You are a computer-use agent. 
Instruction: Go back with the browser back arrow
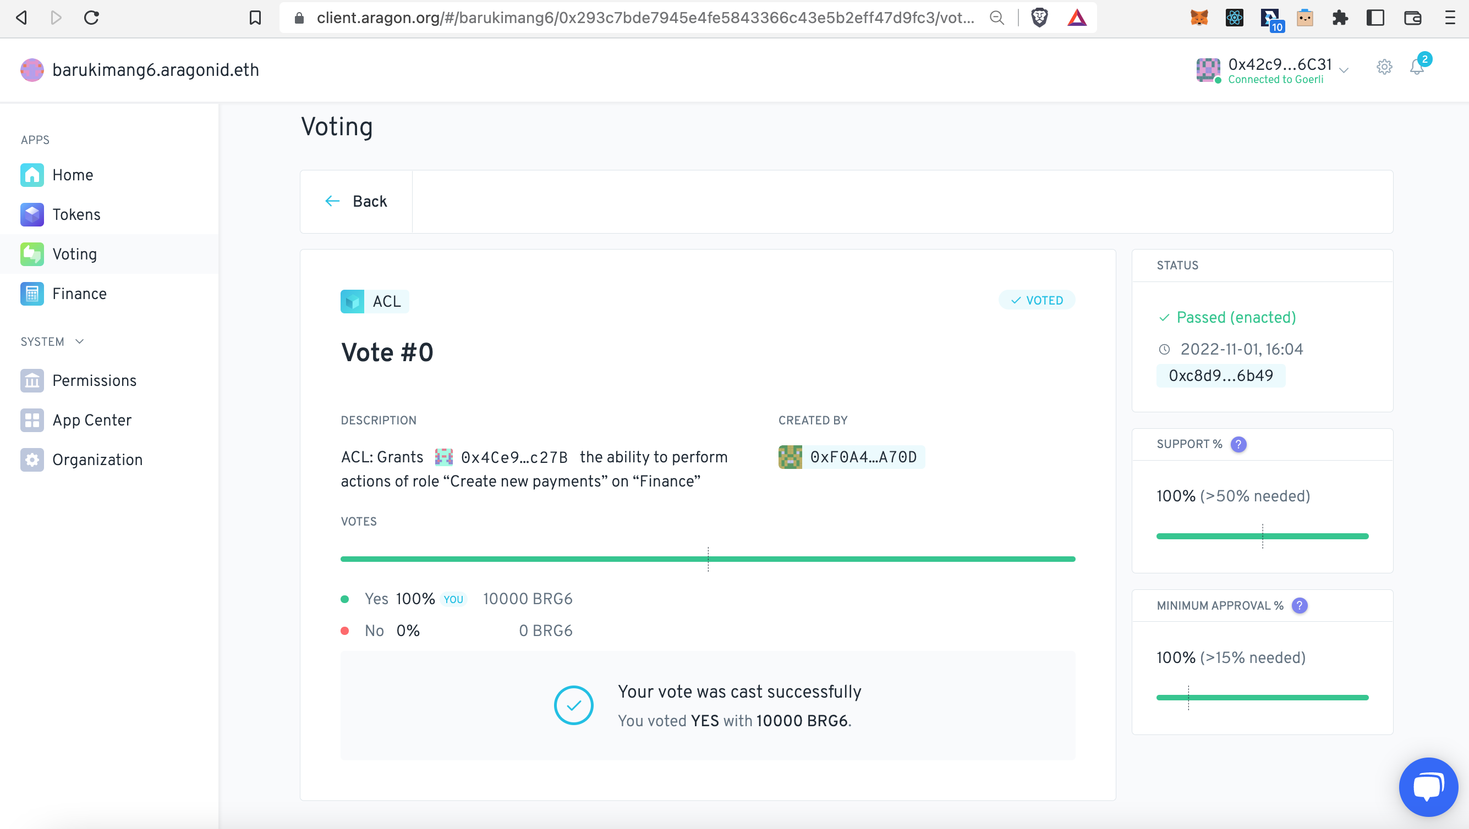(x=21, y=18)
